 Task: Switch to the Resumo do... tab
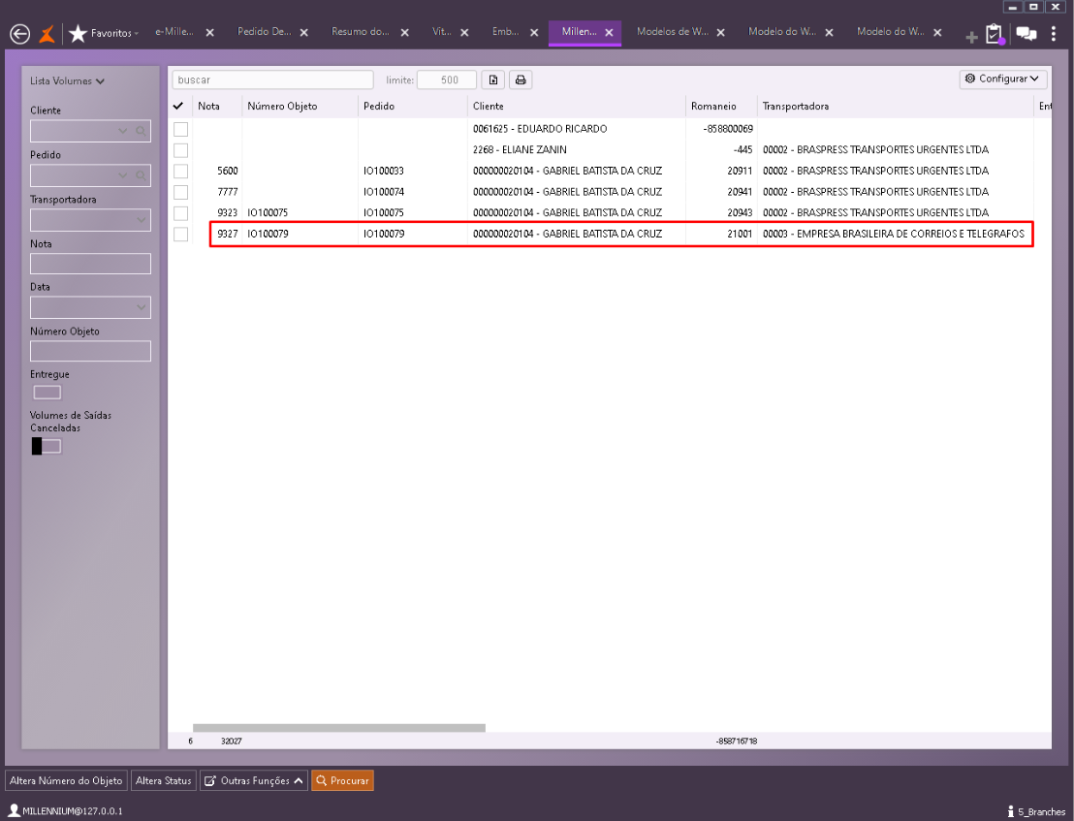361,31
